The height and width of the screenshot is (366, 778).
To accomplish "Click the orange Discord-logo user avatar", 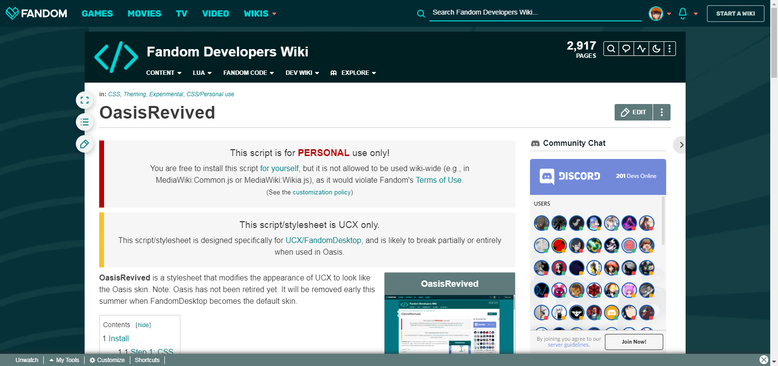I will tap(612, 313).
